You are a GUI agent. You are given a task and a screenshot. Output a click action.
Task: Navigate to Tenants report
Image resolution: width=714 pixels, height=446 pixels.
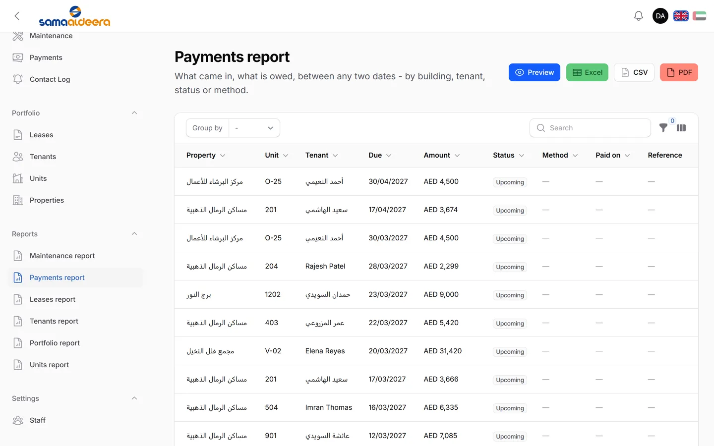(x=76, y=321)
